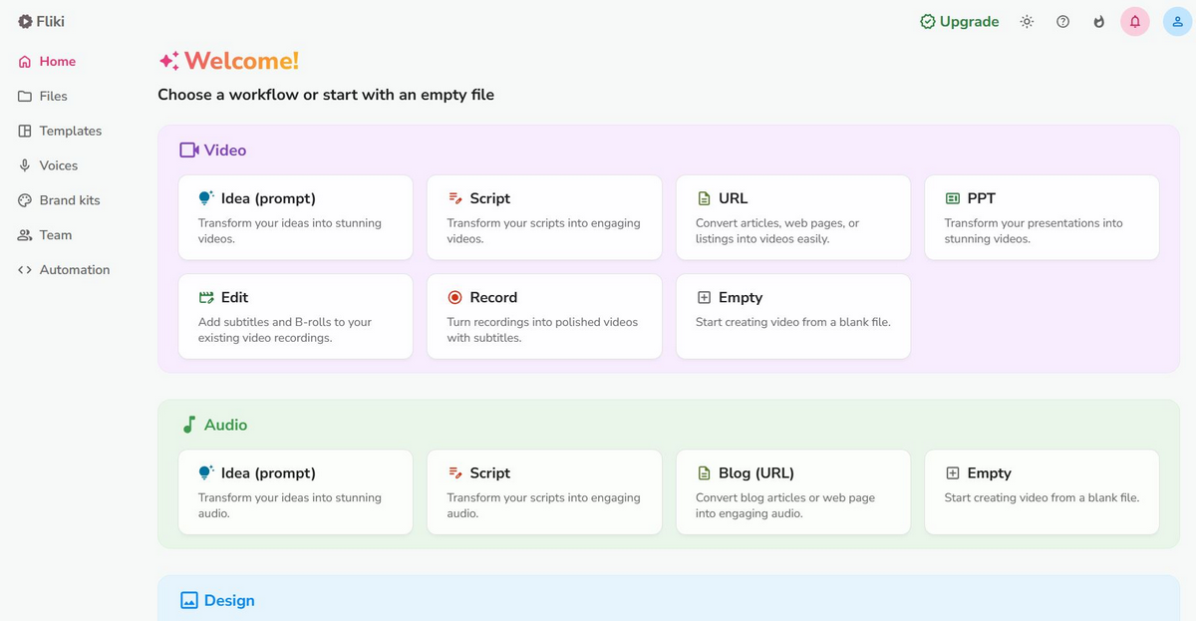Screen dimensions: 1196x621
Task: Open Automation code sidebar item
Action: (74, 270)
